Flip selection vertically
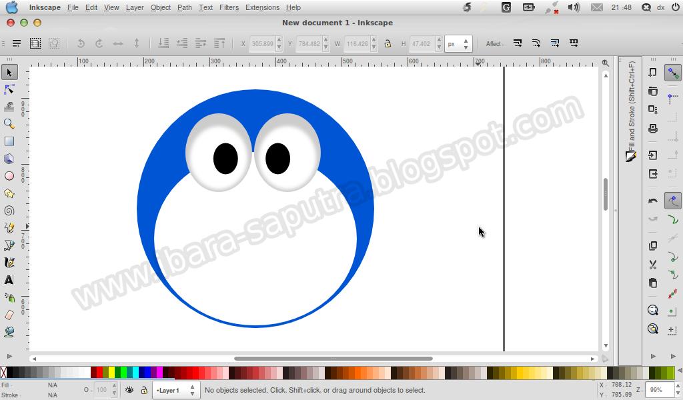This screenshot has width=683, height=400. coord(137,43)
